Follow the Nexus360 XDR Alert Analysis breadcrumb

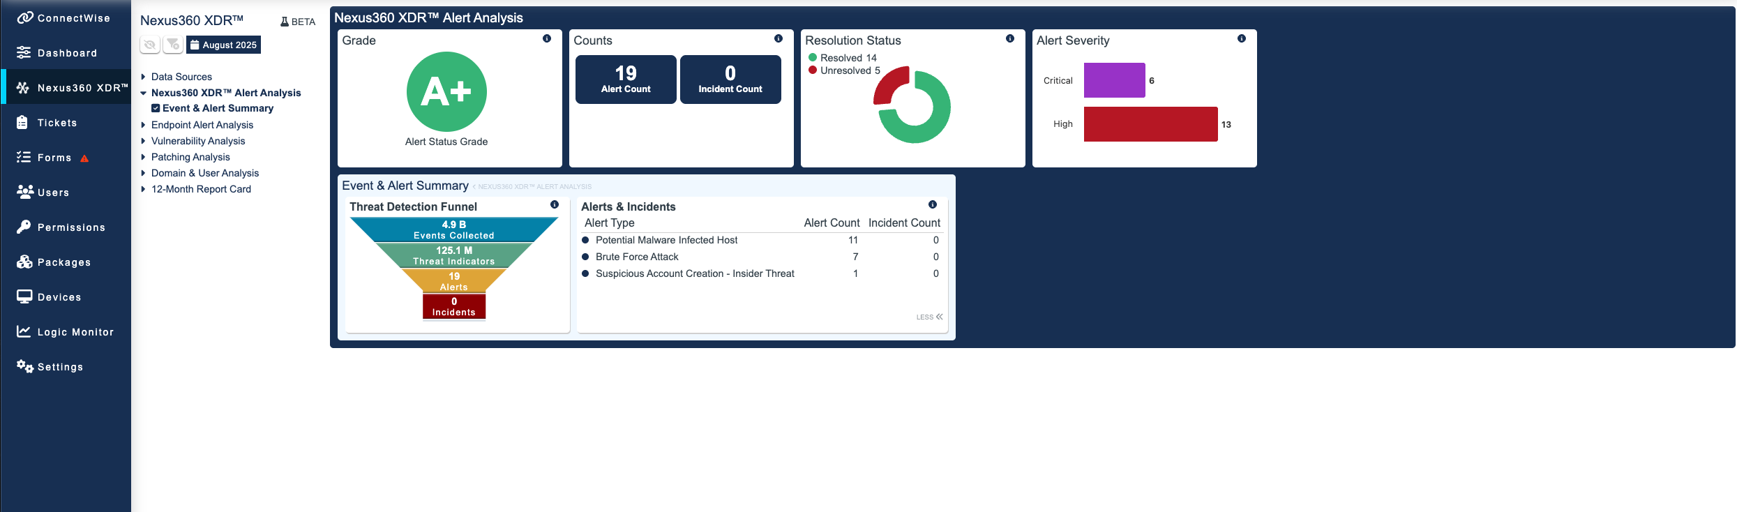534,187
